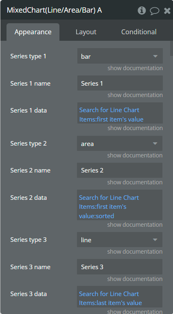
Task: Open the Series type 2 dropdown showing area
Action: pyautogui.click(x=120, y=144)
